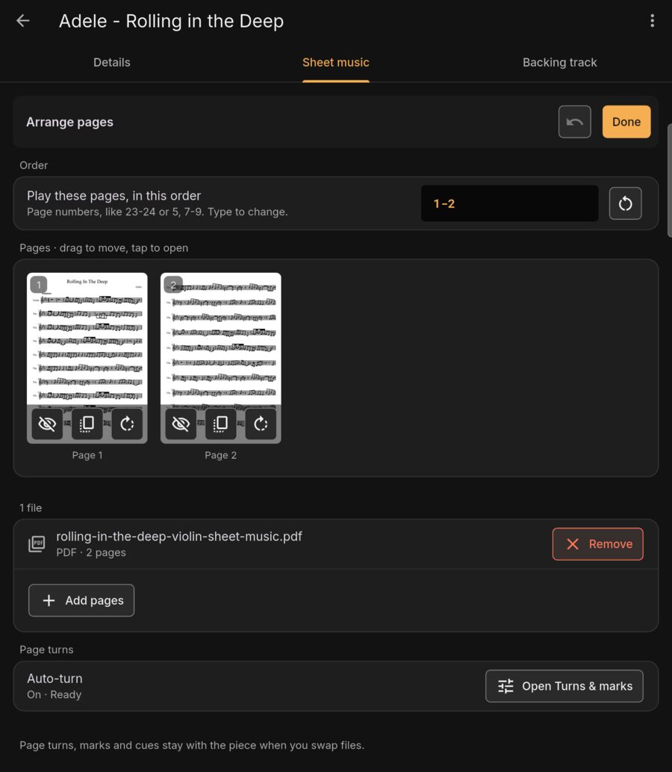672x772 pixels.
Task: Click the Page 1 caption
Action: [87, 455]
